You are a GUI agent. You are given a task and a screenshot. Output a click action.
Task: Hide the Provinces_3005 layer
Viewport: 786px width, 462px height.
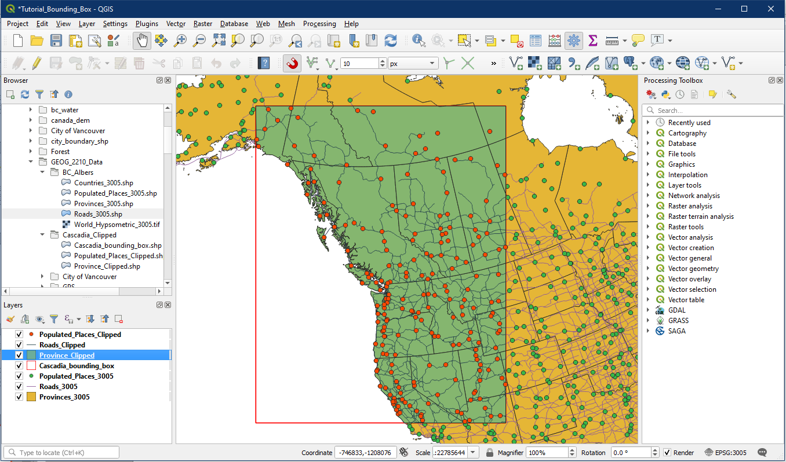coord(19,397)
